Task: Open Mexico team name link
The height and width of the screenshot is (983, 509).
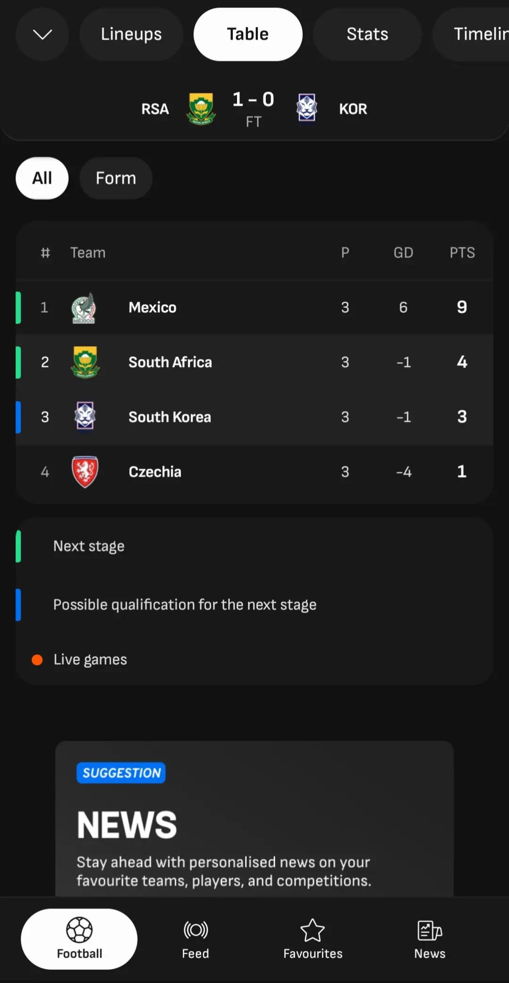Action: tap(153, 308)
